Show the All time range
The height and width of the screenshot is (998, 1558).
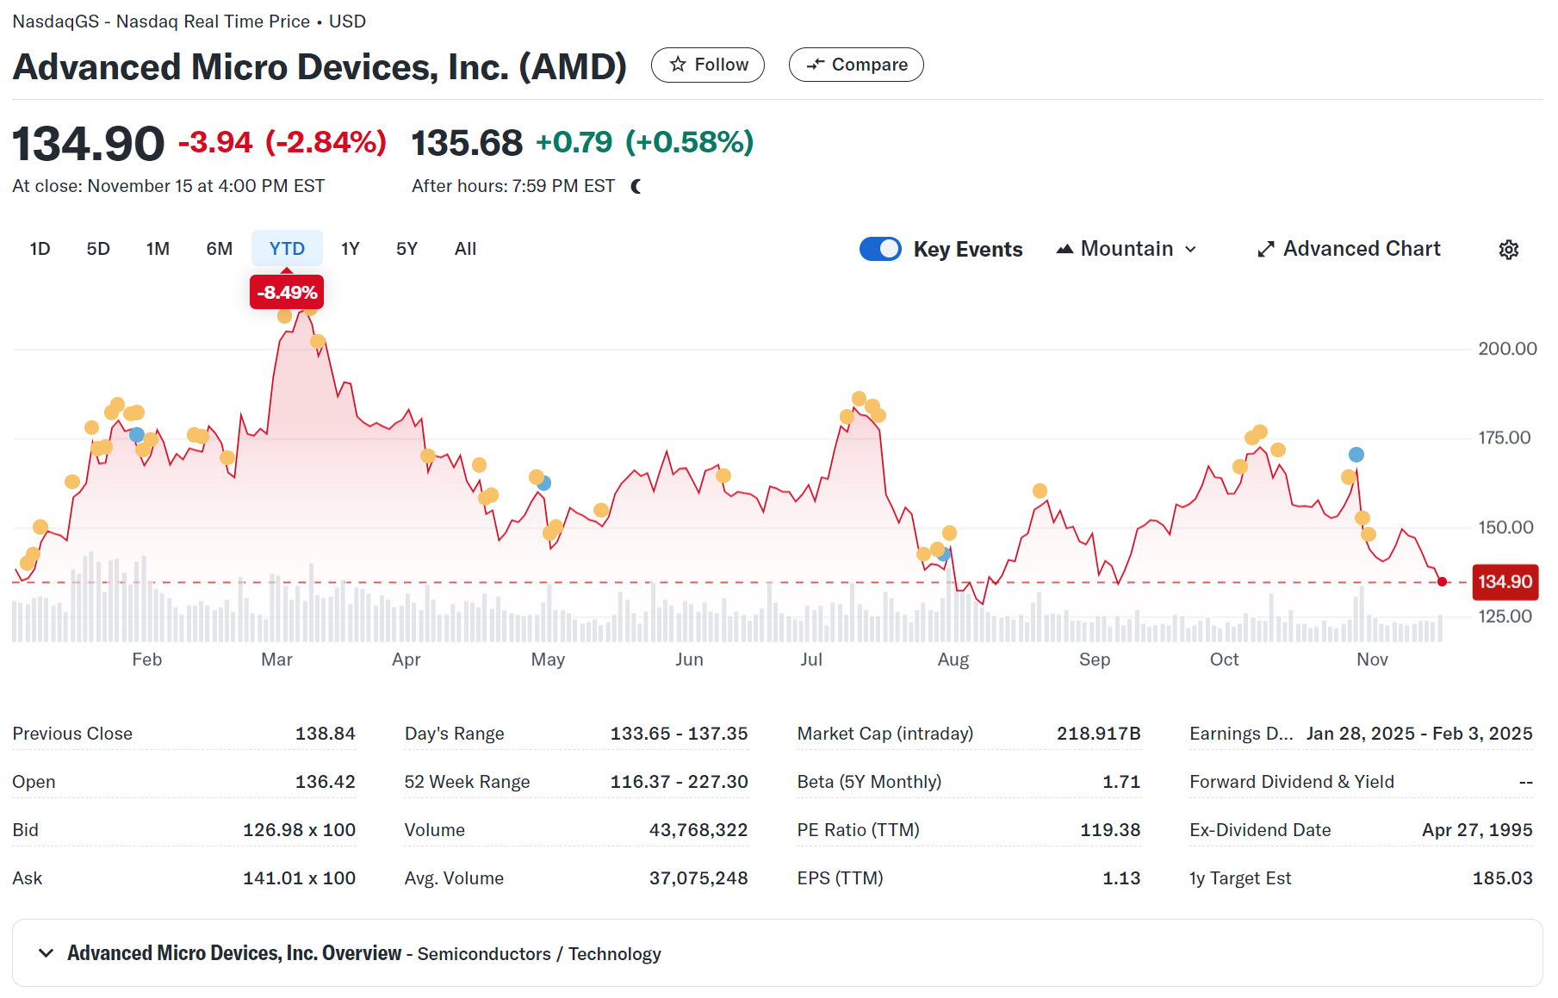point(465,249)
